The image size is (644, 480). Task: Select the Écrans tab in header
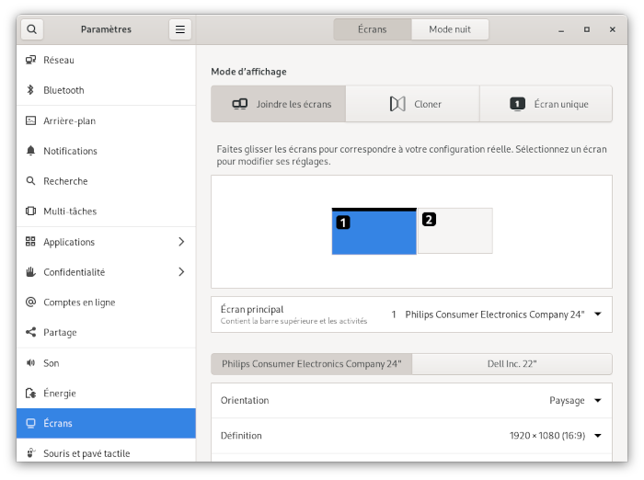[x=372, y=29]
